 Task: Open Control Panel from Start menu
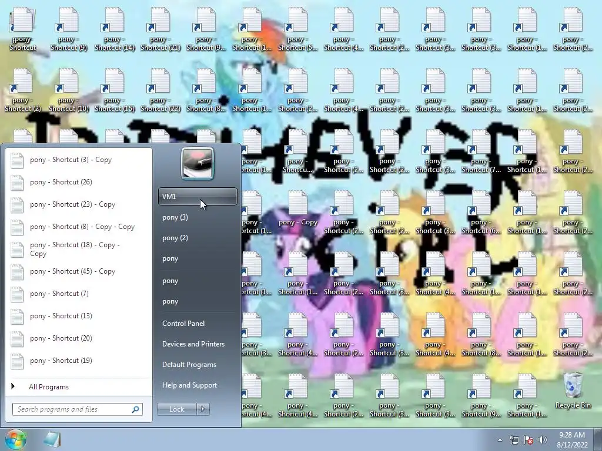click(198, 324)
